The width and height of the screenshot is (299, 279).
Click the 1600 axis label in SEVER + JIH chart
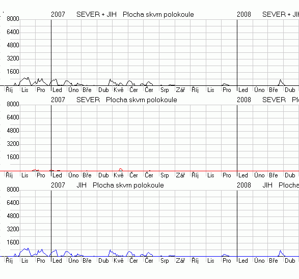[13, 72]
